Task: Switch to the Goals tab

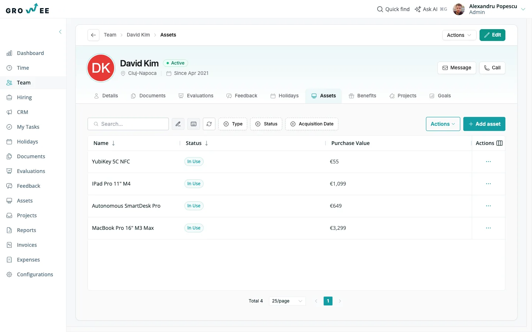Action: [x=440, y=96]
